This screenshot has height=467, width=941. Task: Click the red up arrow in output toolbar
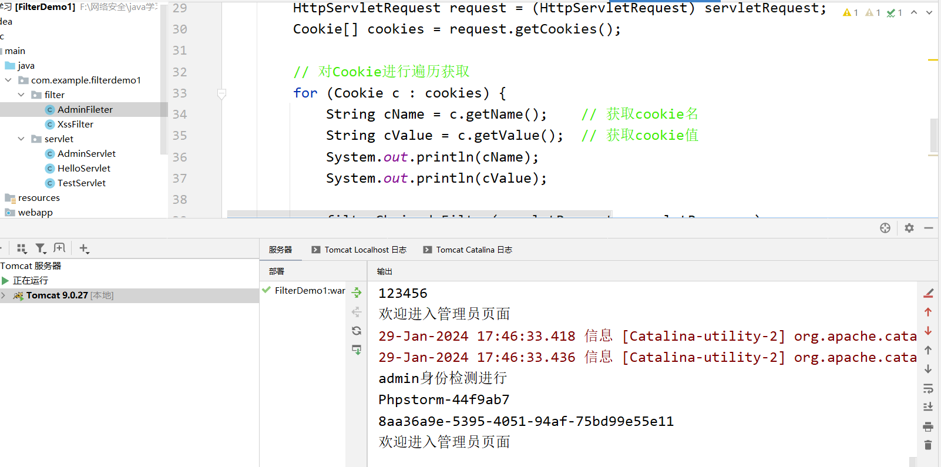point(928,312)
